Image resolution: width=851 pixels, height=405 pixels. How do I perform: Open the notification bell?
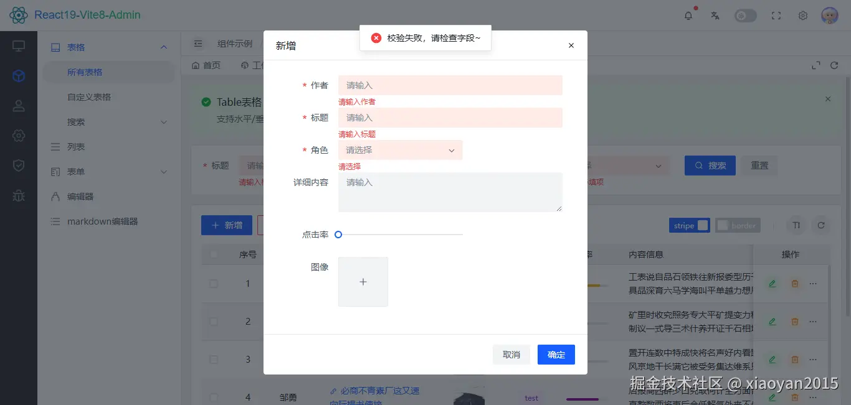coord(688,16)
